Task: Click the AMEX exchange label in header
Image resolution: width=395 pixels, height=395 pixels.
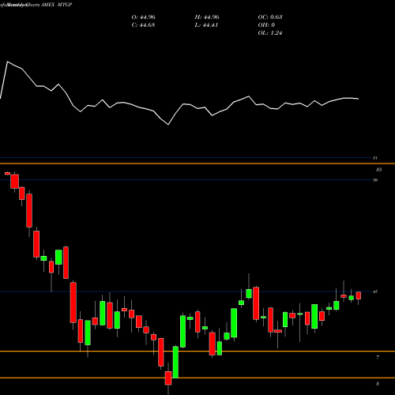Action: coord(47,5)
